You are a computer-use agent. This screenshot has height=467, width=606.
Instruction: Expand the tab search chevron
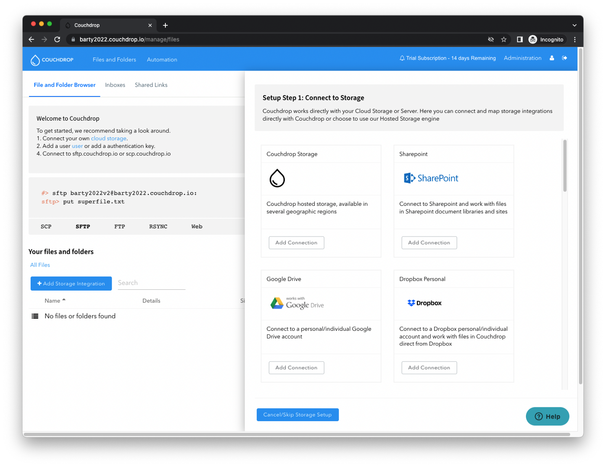pos(574,26)
